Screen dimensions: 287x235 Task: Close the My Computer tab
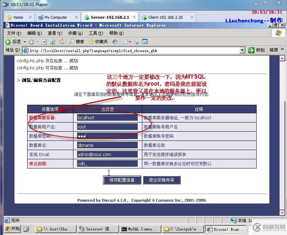tap(77, 17)
